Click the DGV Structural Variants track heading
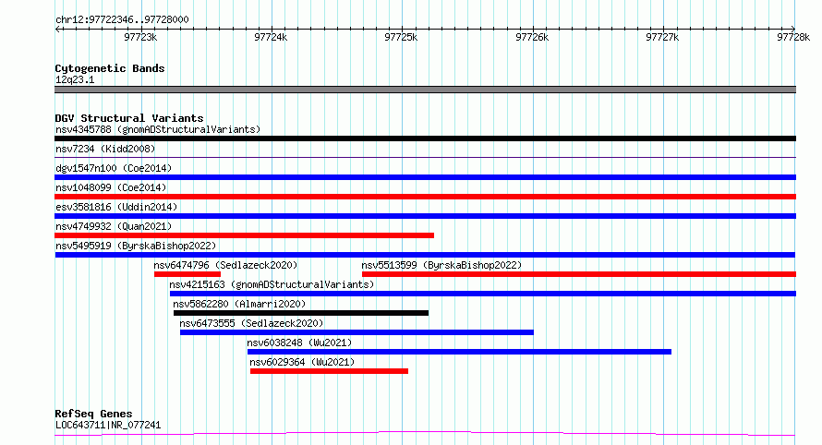822x445 pixels. (x=129, y=118)
